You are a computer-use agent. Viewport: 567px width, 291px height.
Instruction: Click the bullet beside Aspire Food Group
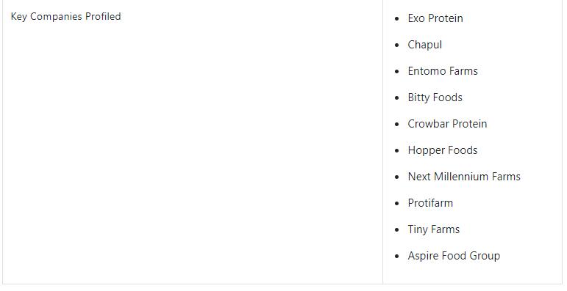(x=397, y=256)
